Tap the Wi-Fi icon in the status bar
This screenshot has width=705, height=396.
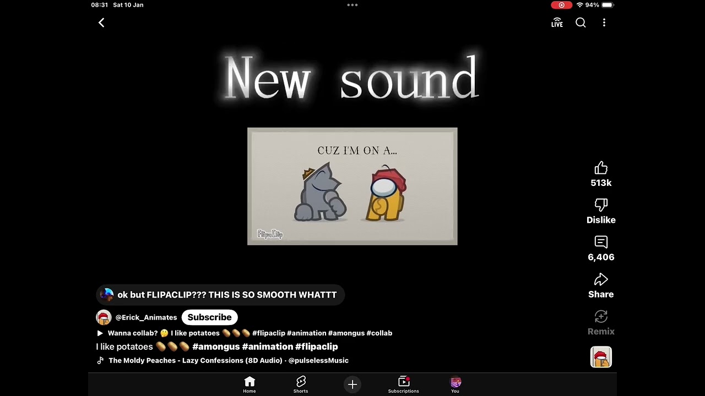pyautogui.click(x=579, y=5)
